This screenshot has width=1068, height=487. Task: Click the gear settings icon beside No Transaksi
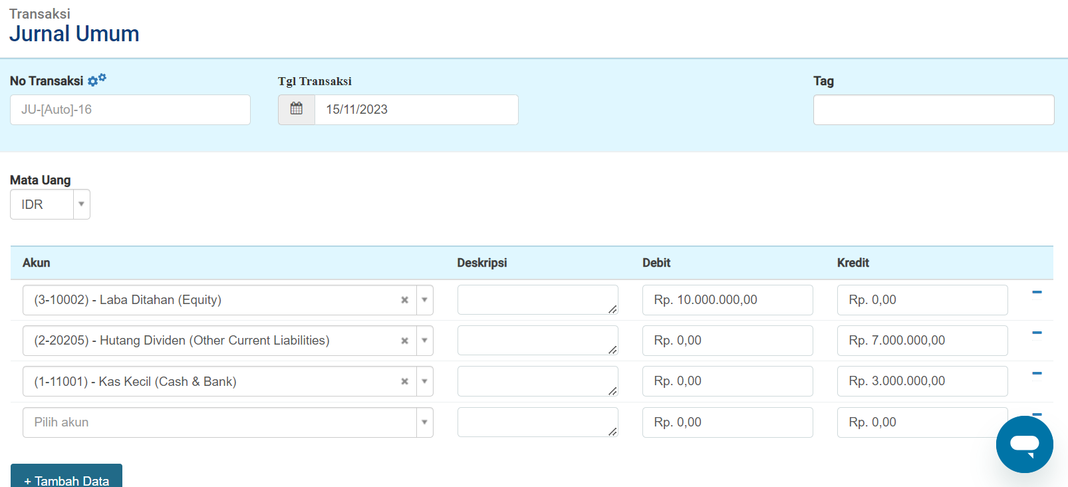point(96,80)
